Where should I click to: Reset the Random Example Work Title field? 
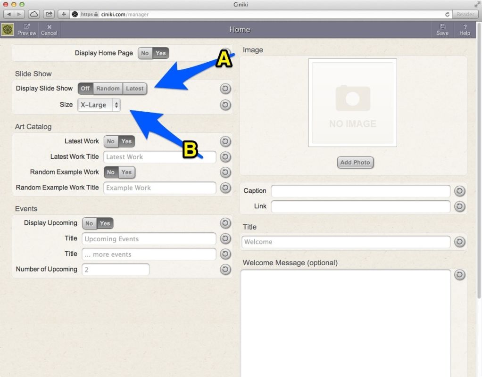tap(225, 188)
